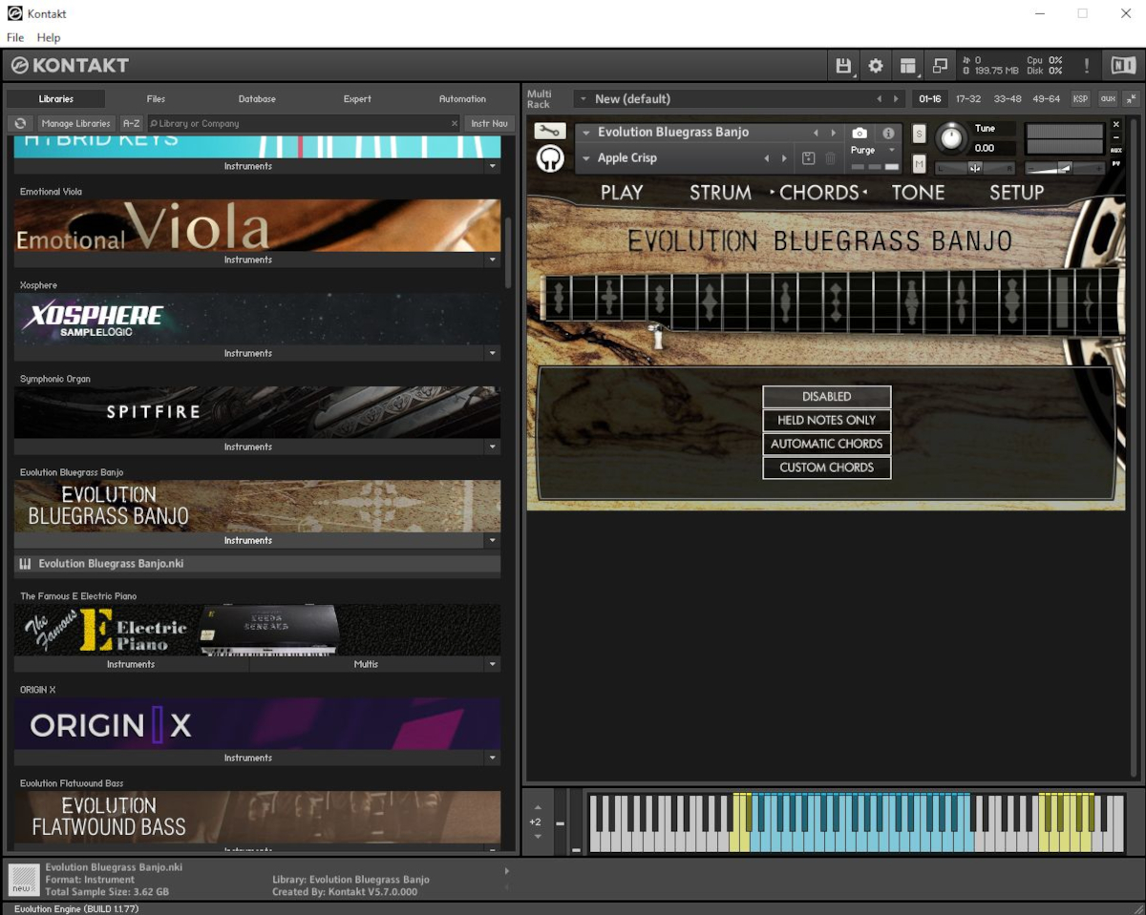Toggle the aux sends button in rack header
The height and width of the screenshot is (915, 1146).
[x=1107, y=99]
